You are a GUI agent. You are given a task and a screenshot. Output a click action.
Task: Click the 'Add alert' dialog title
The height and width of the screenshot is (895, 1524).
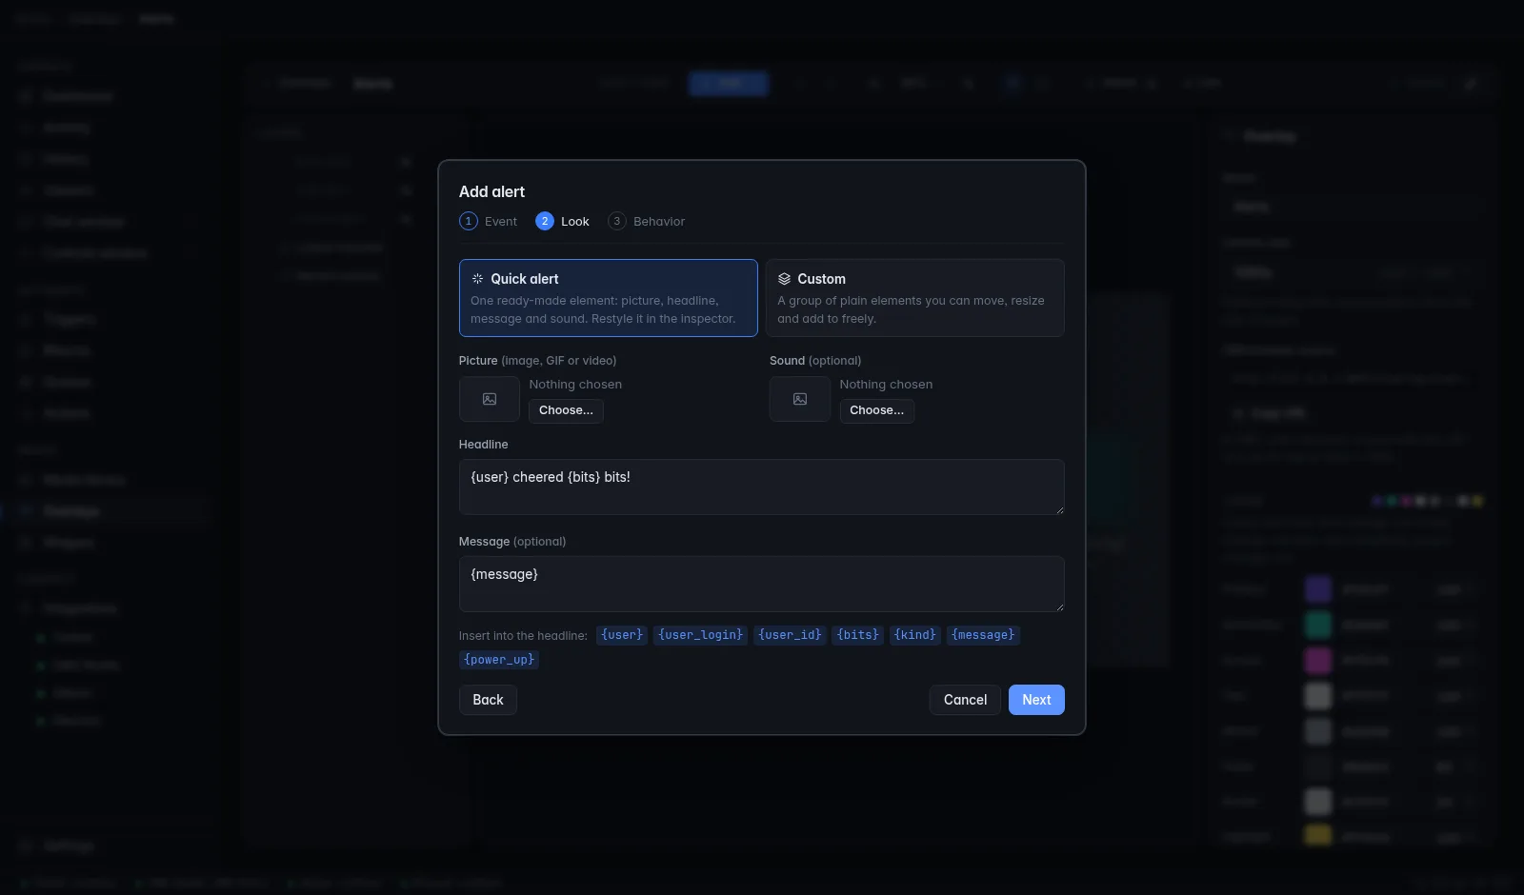pos(491,191)
